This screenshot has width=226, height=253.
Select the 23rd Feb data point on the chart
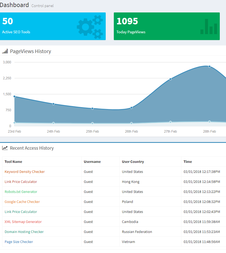(14, 96)
